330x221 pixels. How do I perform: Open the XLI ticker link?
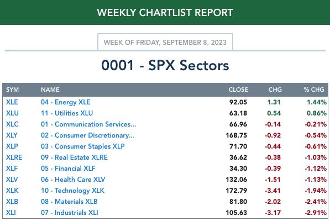11,213
